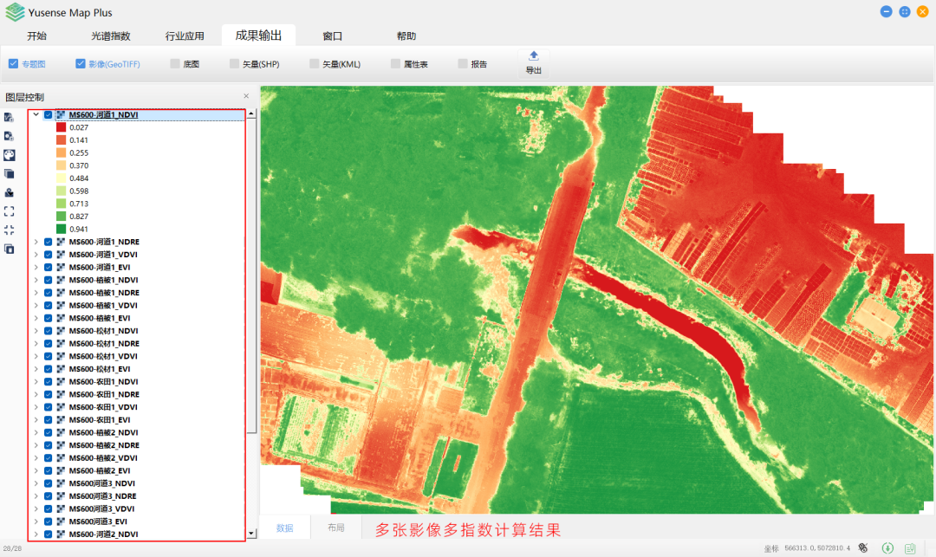Click the stacked layers icon in sidebar
Image resolution: width=936 pixels, height=557 pixels.
(9, 173)
